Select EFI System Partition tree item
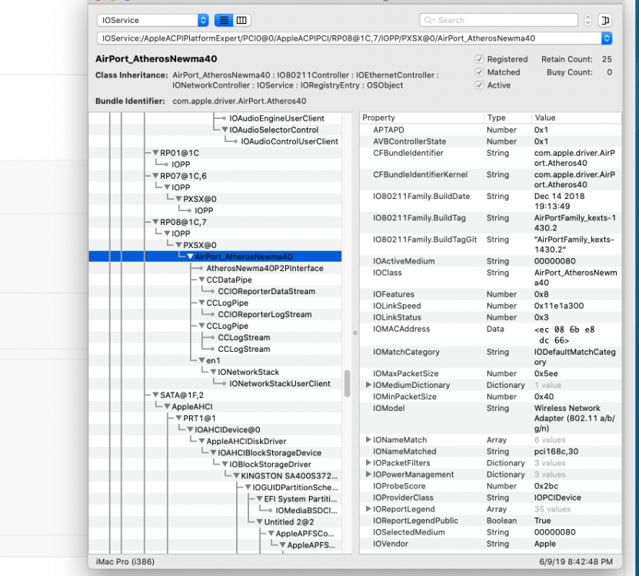 (x=301, y=499)
